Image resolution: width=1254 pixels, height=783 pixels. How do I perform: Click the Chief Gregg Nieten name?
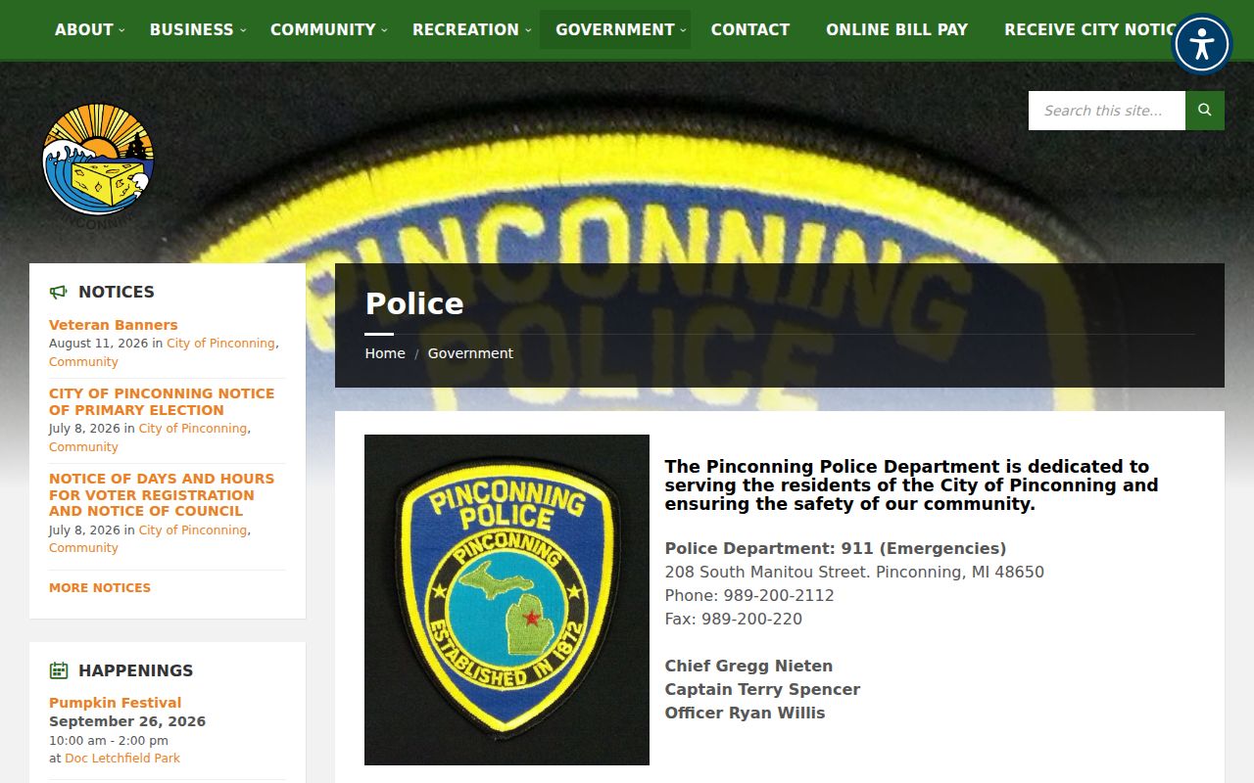[749, 666]
